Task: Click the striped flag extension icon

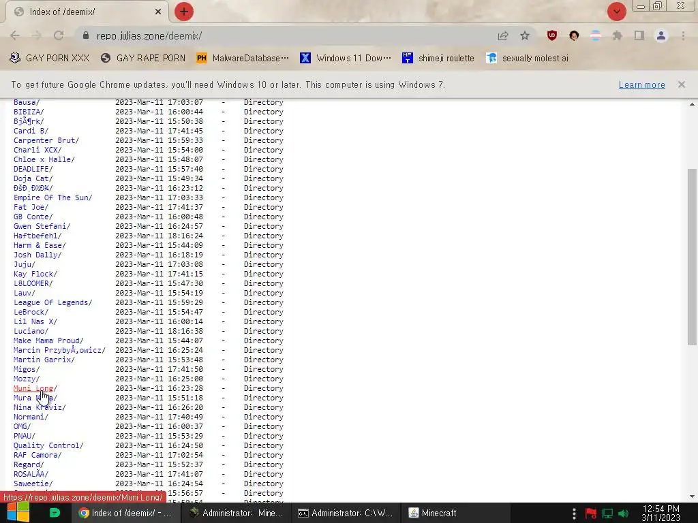Action: click(596, 35)
